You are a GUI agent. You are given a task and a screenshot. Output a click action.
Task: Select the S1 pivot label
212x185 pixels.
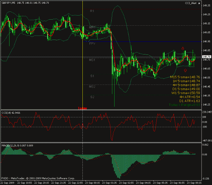(92, 76)
